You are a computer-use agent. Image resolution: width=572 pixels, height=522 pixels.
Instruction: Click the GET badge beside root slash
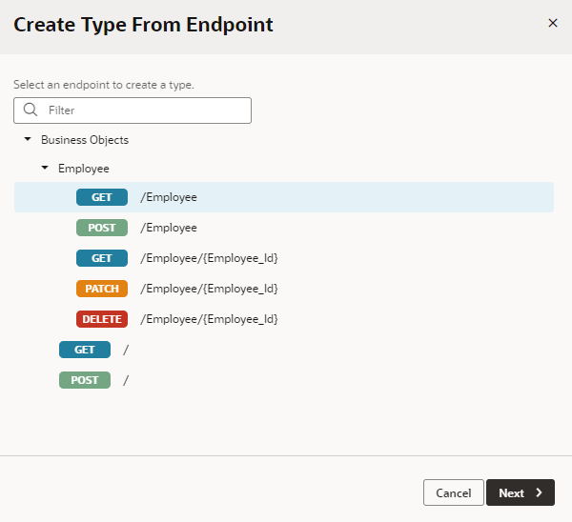(85, 350)
